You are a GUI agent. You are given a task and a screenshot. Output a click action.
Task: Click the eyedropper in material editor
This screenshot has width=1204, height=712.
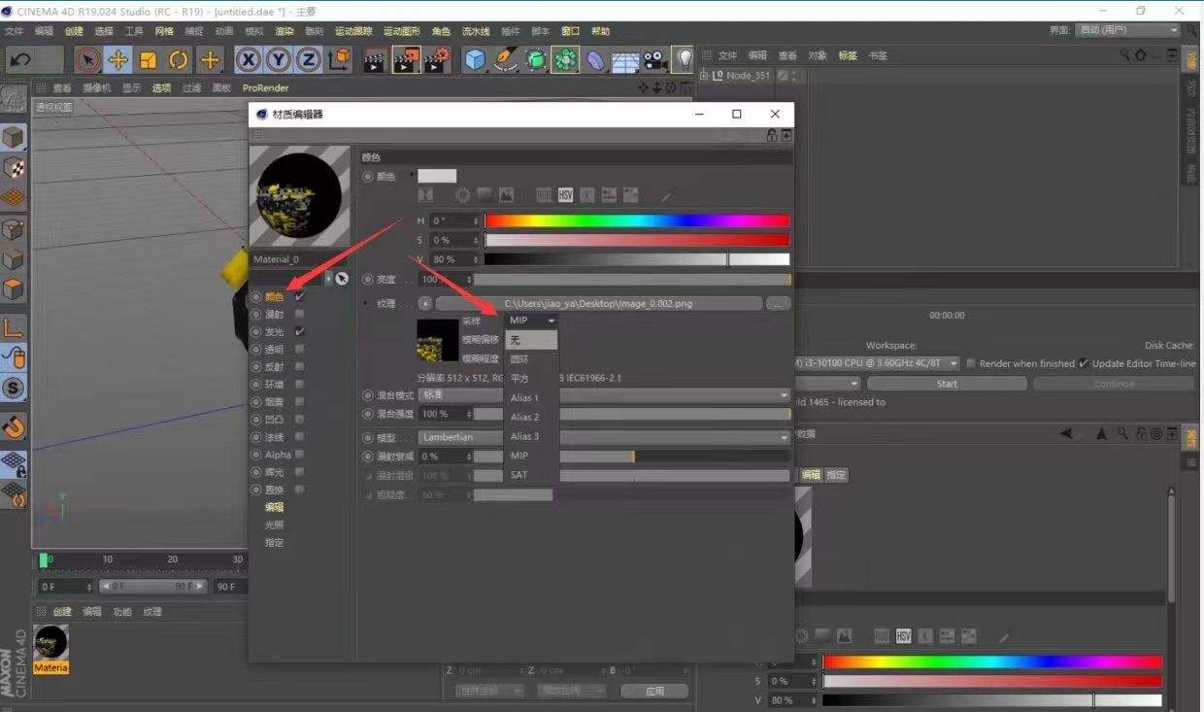[667, 195]
